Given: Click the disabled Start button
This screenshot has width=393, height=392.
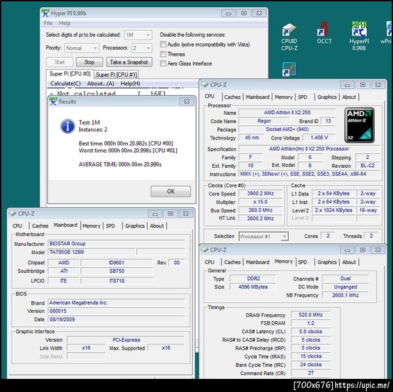Looking at the screenshot, I should [x=60, y=62].
